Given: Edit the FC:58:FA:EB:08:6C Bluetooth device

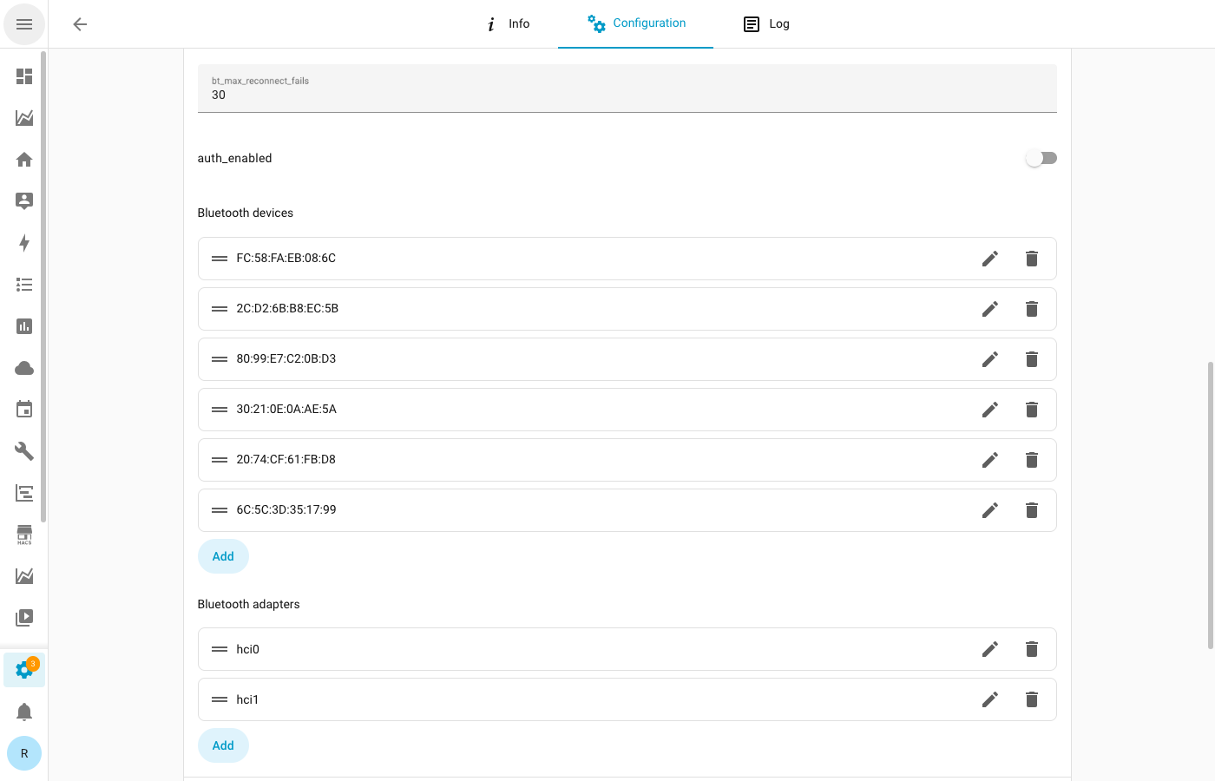Looking at the screenshot, I should (x=989, y=259).
